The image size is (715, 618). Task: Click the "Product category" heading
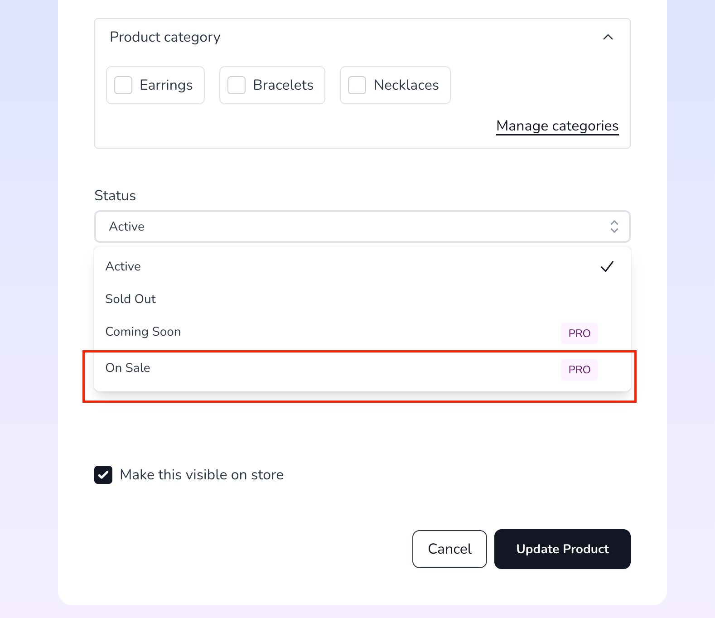point(164,37)
